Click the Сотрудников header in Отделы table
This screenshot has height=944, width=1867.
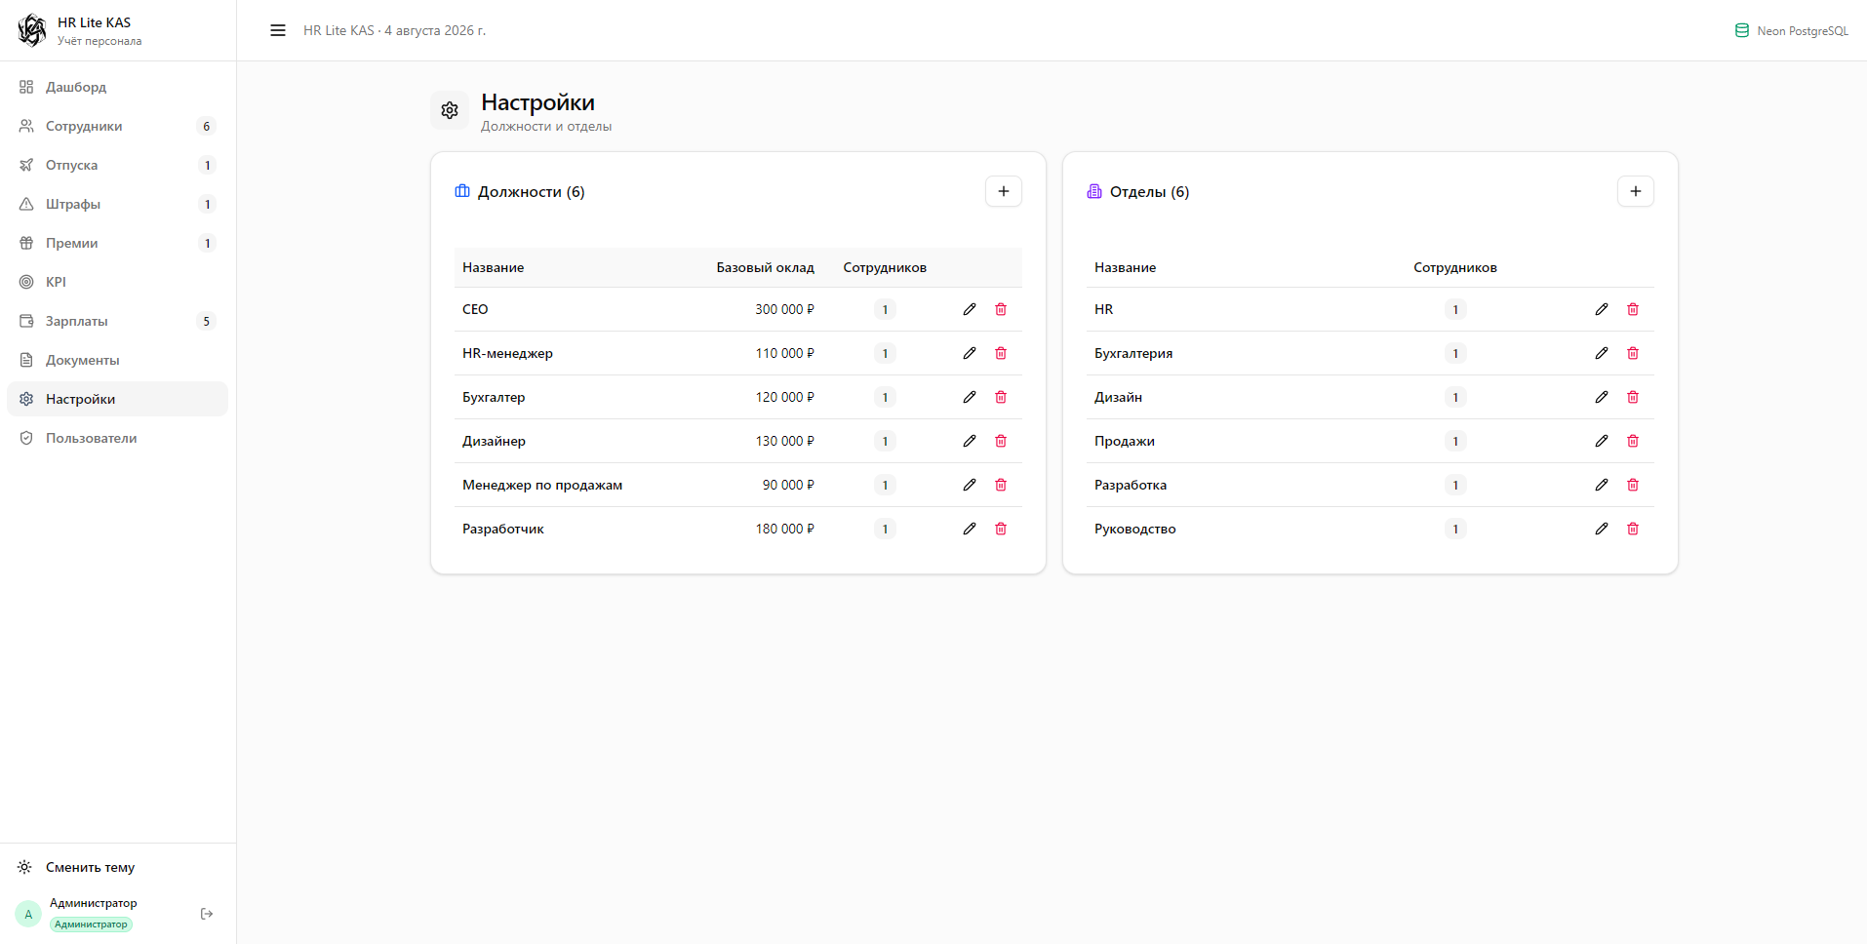point(1454,267)
